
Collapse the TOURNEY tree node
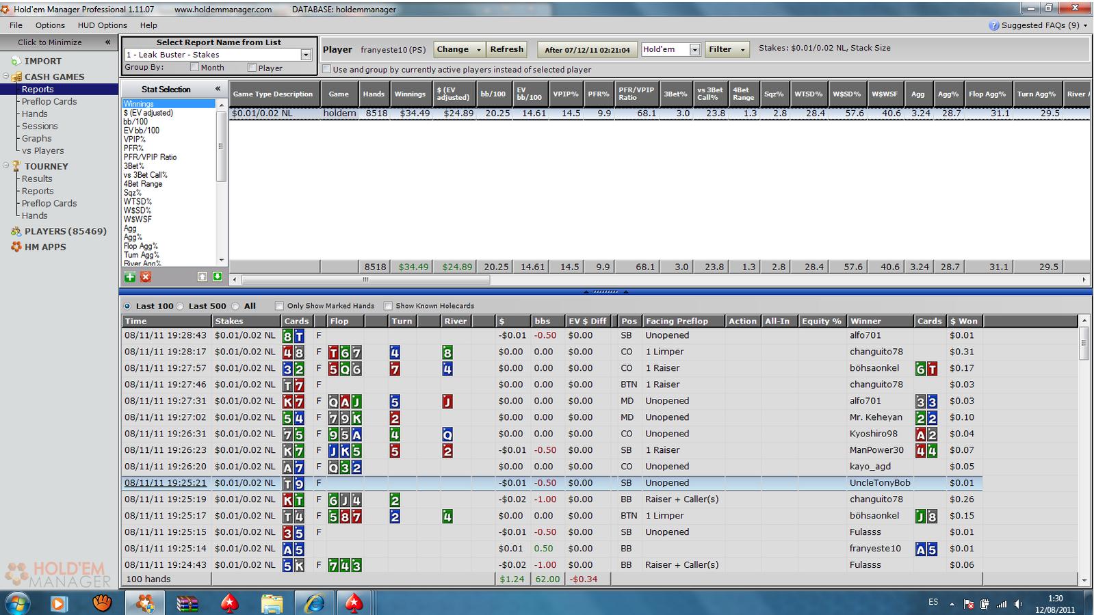point(6,166)
